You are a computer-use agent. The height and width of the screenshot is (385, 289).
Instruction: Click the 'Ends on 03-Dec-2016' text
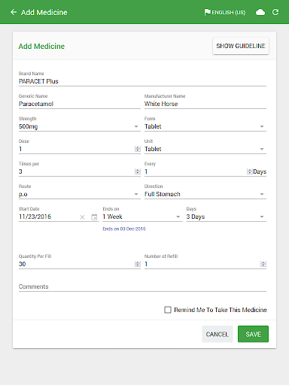click(124, 229)
